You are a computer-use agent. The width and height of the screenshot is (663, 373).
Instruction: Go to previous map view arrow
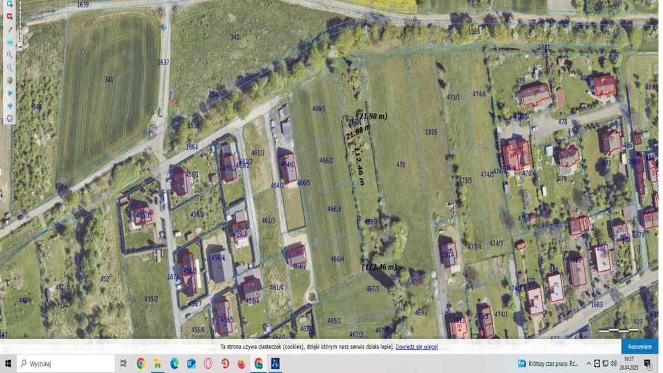coord(9,93)
